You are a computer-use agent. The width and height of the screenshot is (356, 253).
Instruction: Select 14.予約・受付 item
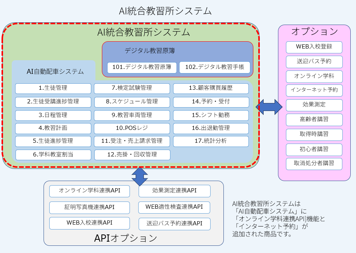click(x=211, y=102)
